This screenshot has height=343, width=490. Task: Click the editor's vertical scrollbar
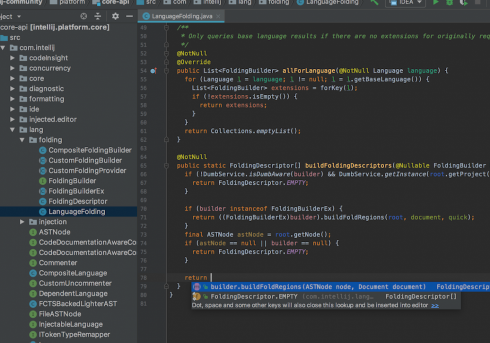(487, 144)
